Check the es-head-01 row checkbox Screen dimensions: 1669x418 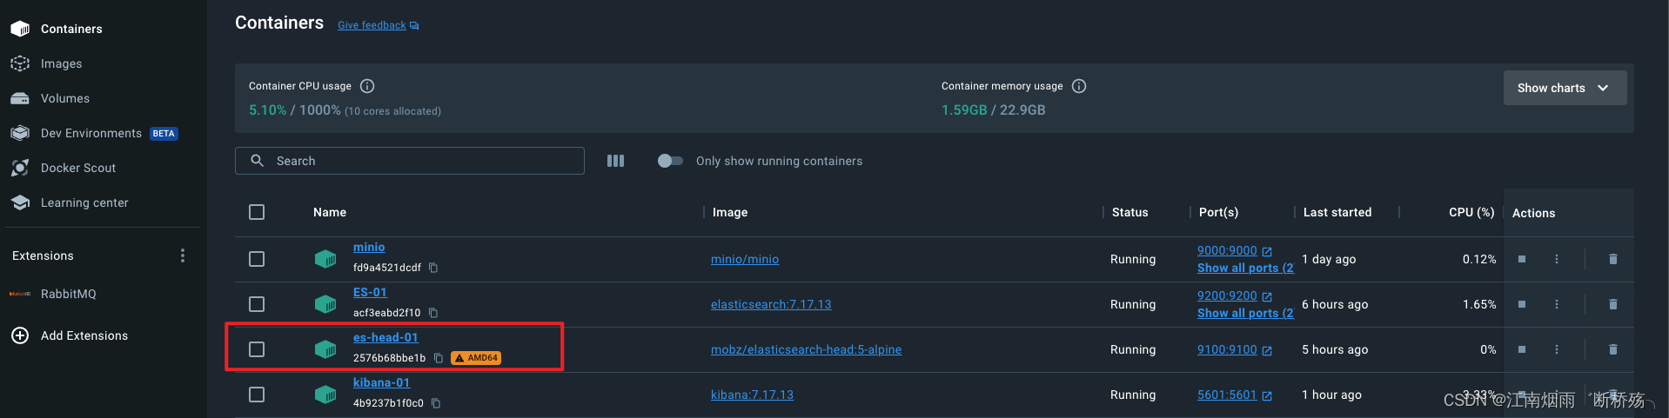[x=257, y=349]
